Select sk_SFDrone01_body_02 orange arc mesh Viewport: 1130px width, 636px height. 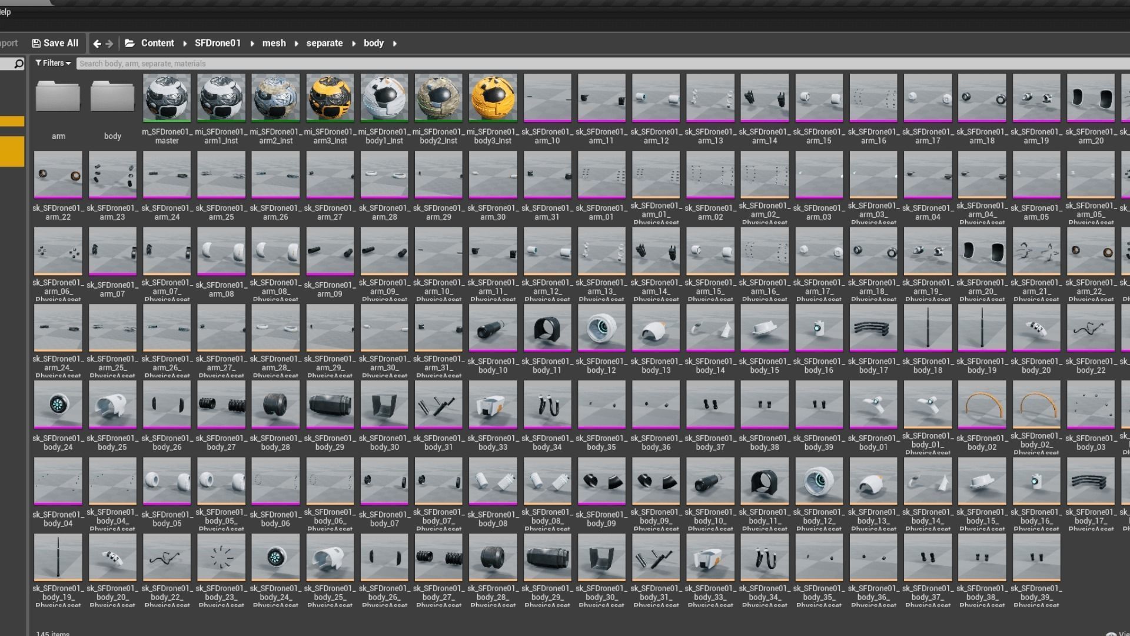tap(982, 405)
